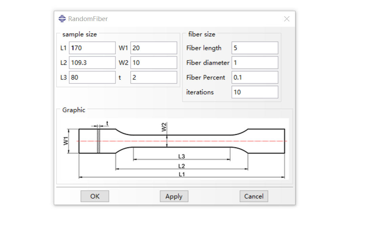Click the specimen diagram in Graphic panel
This screenshot has width=371, height=228.
click(182, 141)
